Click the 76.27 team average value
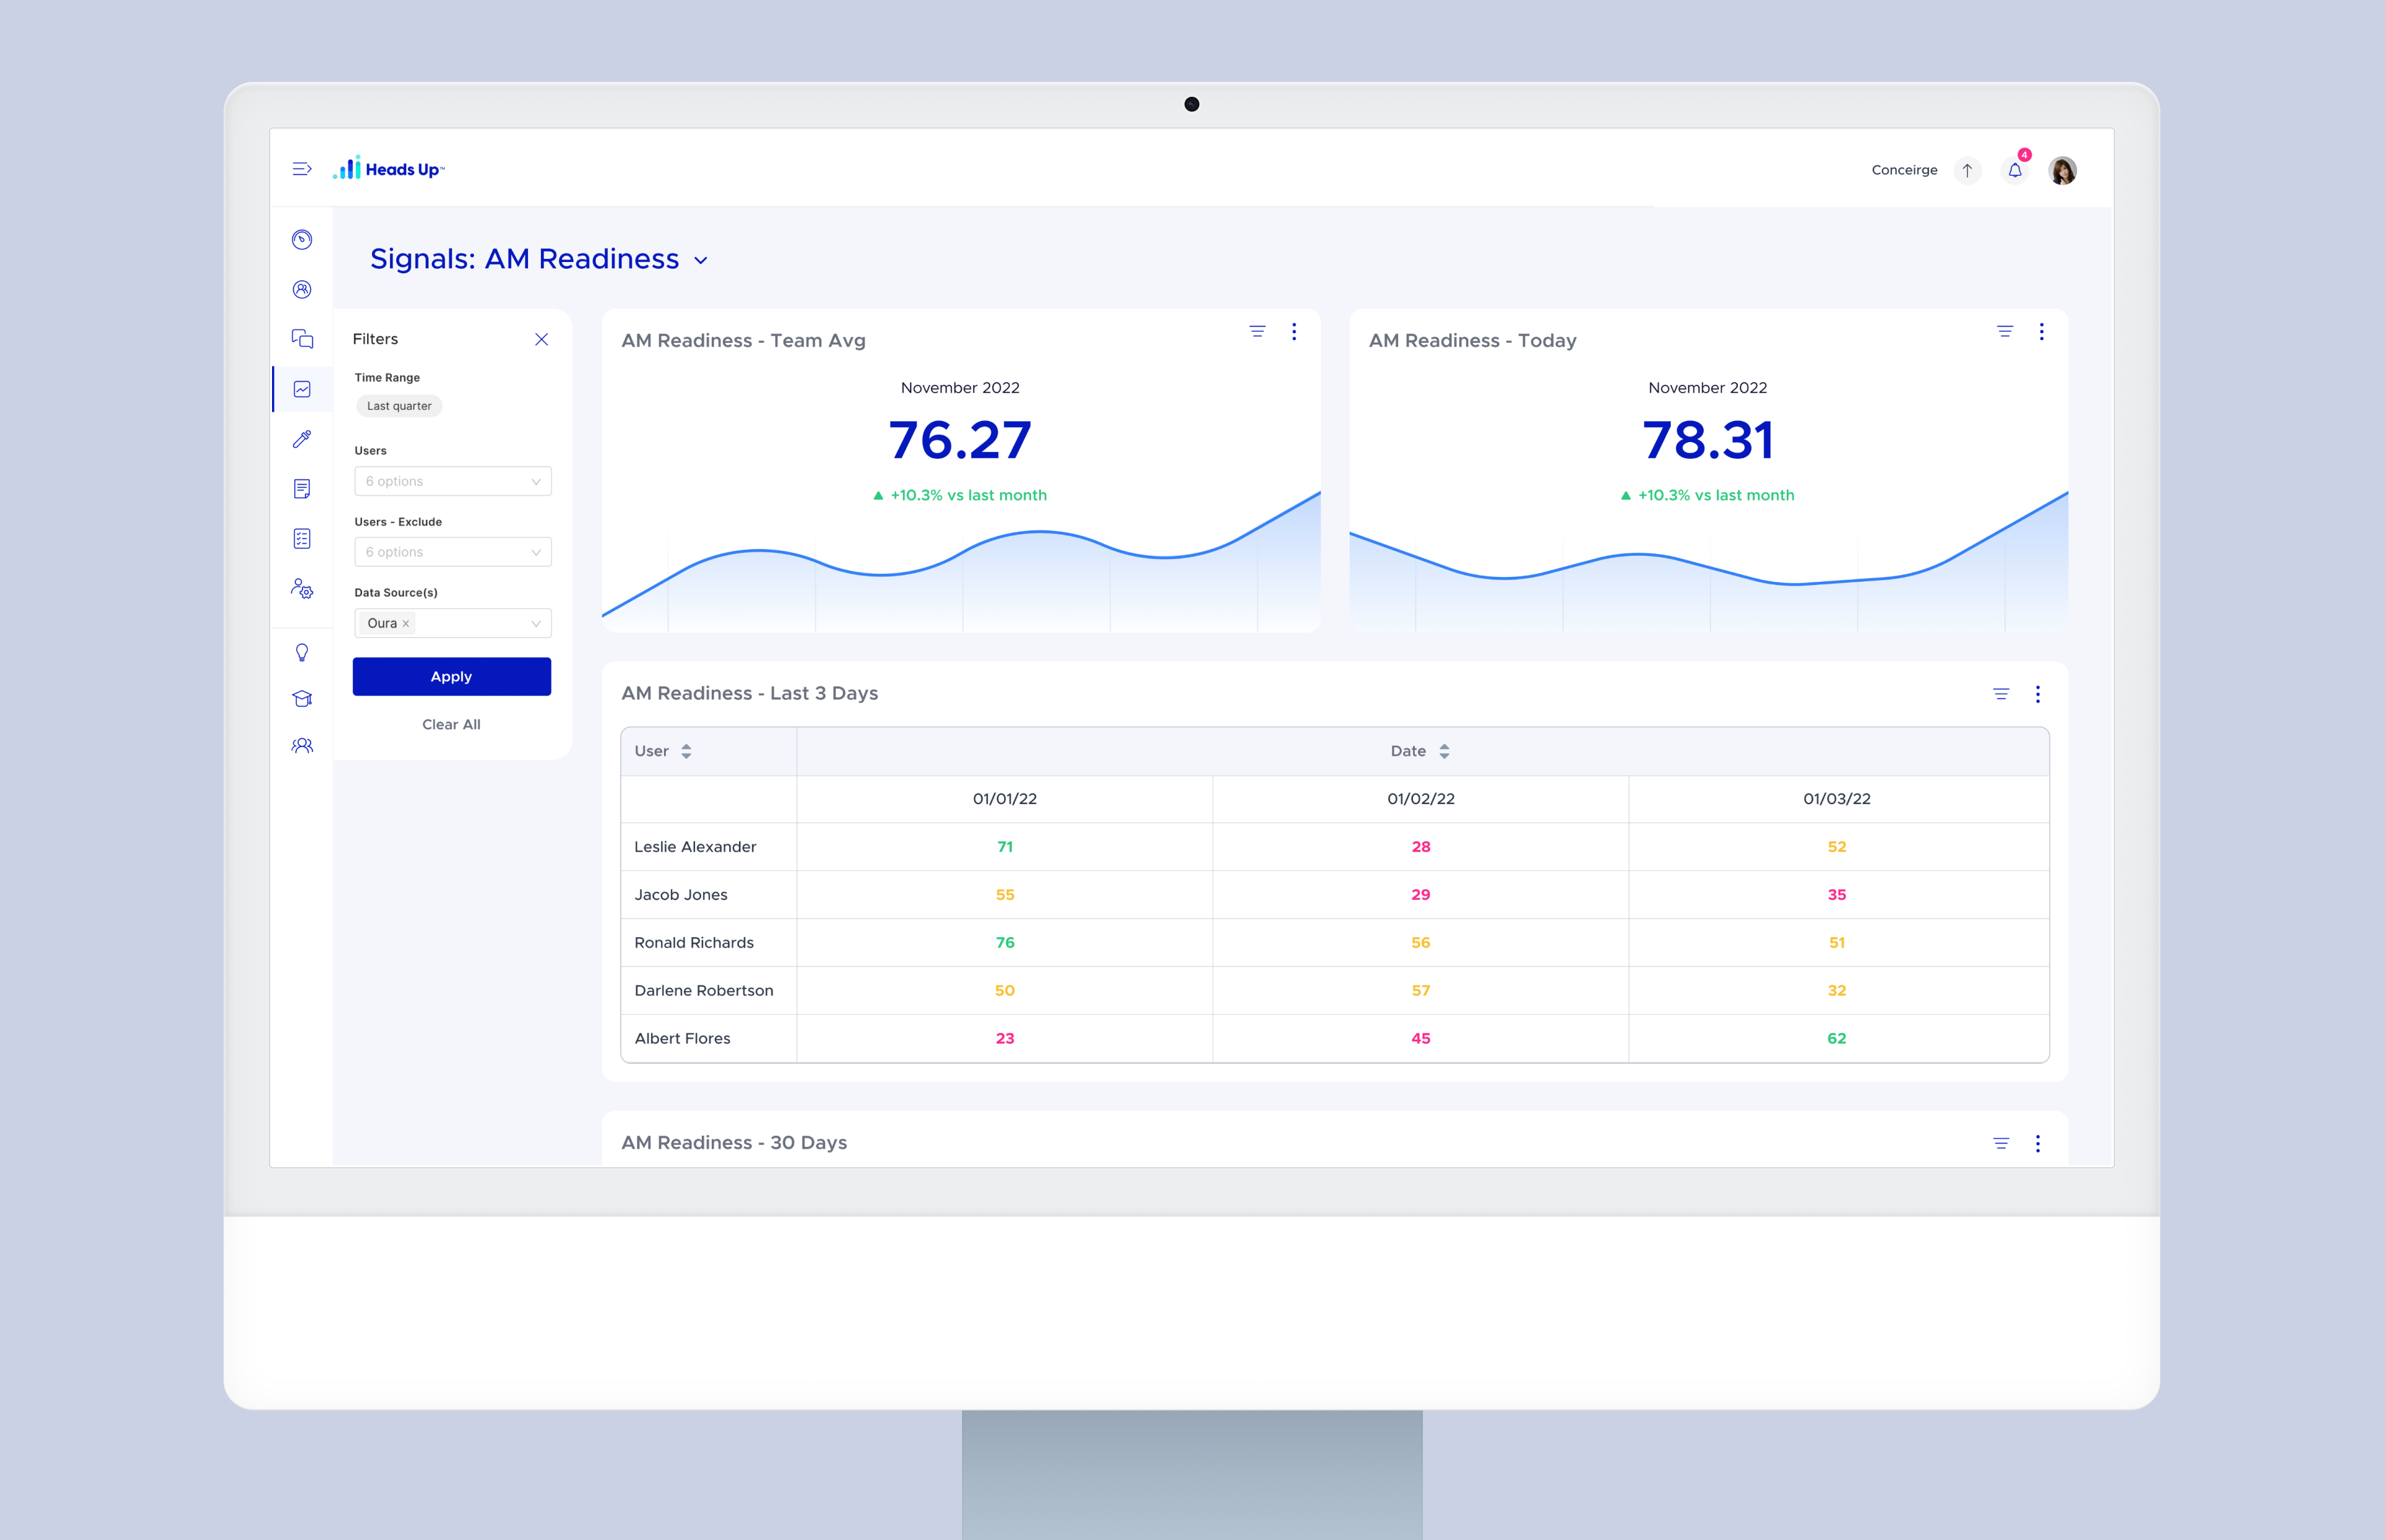This screenshot has width=2385, height=1540. pyautogui.click(x=960, y=440)
